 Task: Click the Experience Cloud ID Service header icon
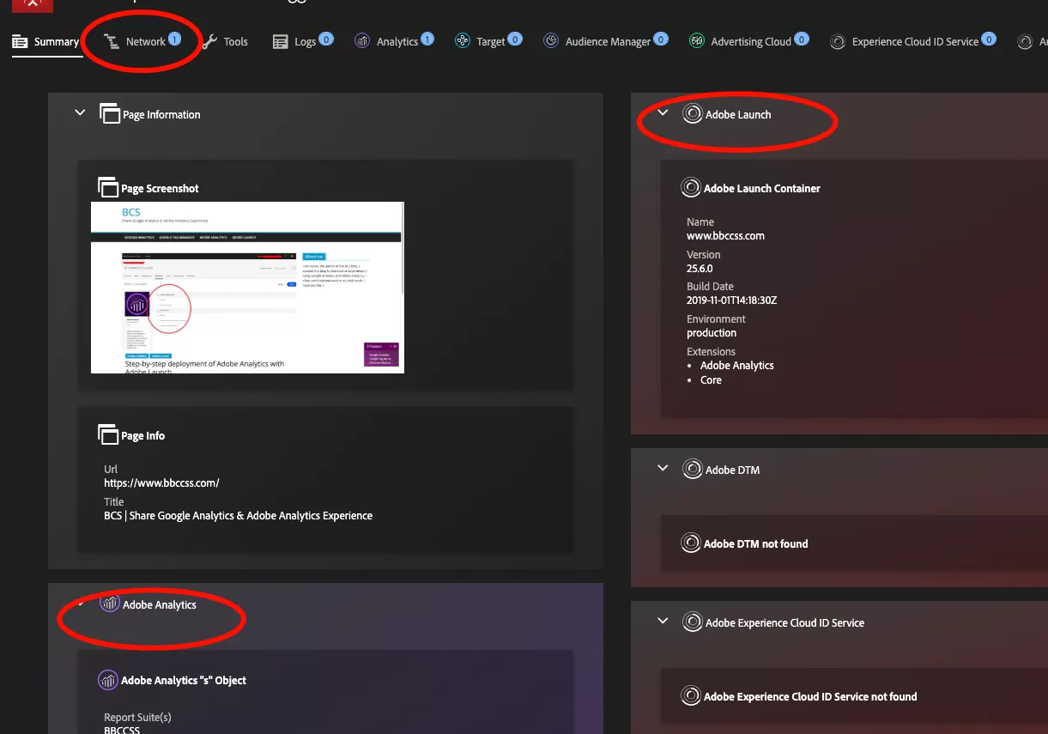(692, 622)
